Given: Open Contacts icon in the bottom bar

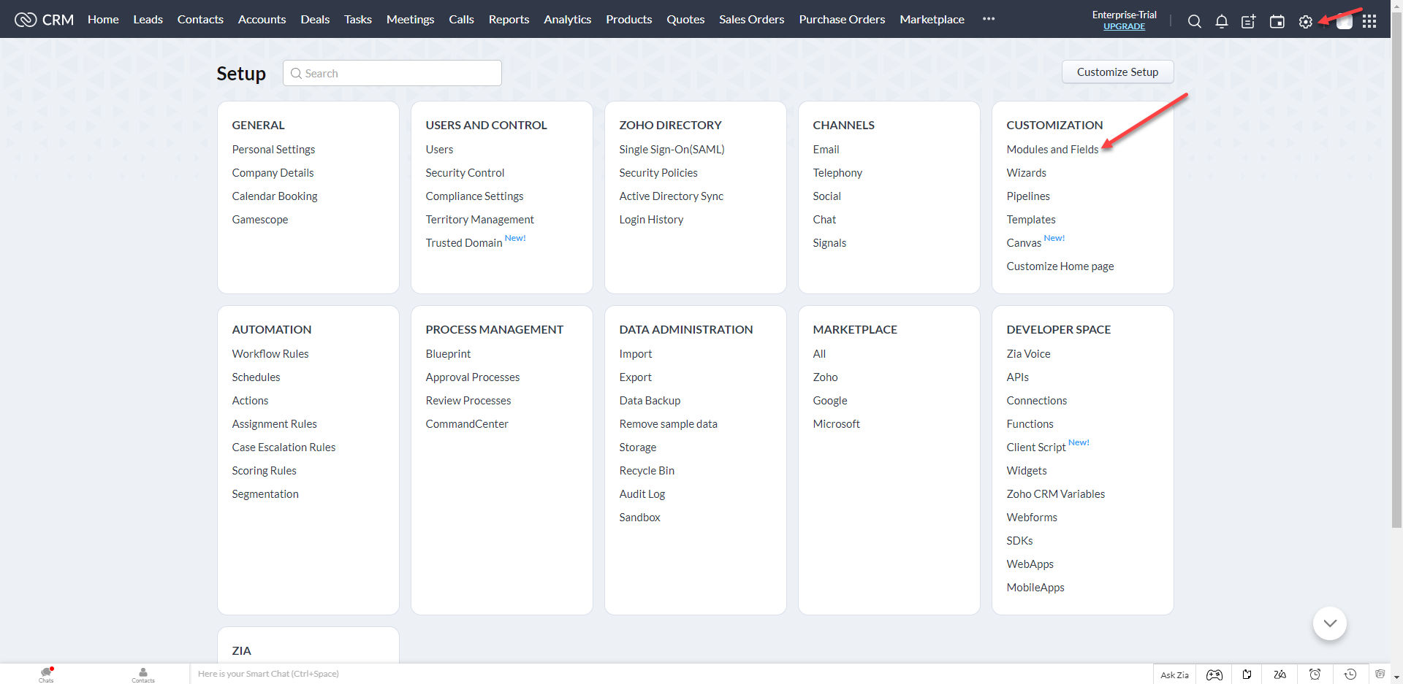Looking at the screenshot, I should tap(143, 675).
